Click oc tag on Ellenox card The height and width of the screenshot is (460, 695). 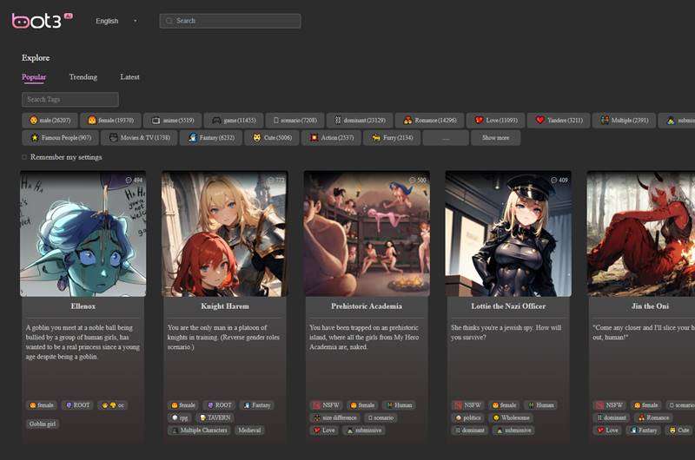(113, 405)
